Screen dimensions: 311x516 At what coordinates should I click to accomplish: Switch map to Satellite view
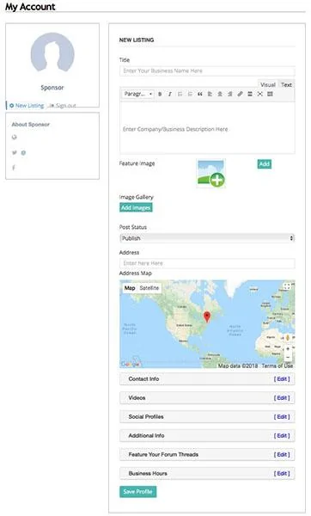tap(149, 288)
